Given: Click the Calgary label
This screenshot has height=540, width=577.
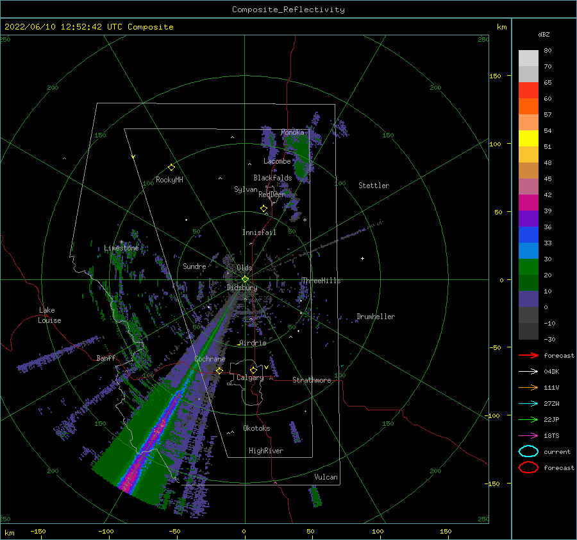Looking at the screenshot, I should coord(250,378).
